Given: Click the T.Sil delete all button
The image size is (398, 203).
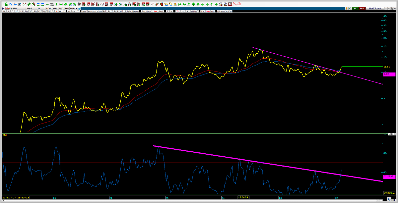Looking at the screenshot, I should (114, 11).
